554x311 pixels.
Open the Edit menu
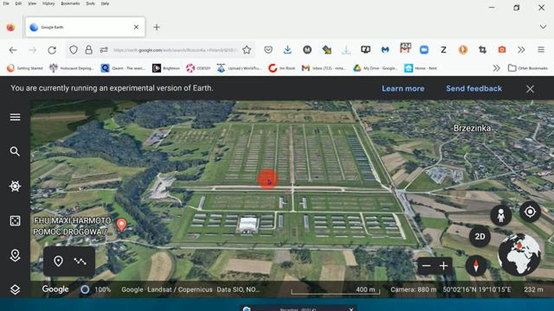19,3
